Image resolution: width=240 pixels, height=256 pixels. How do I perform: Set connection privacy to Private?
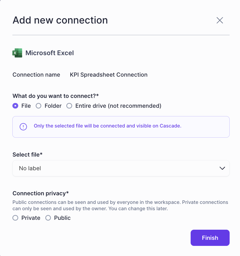(15, 218)
